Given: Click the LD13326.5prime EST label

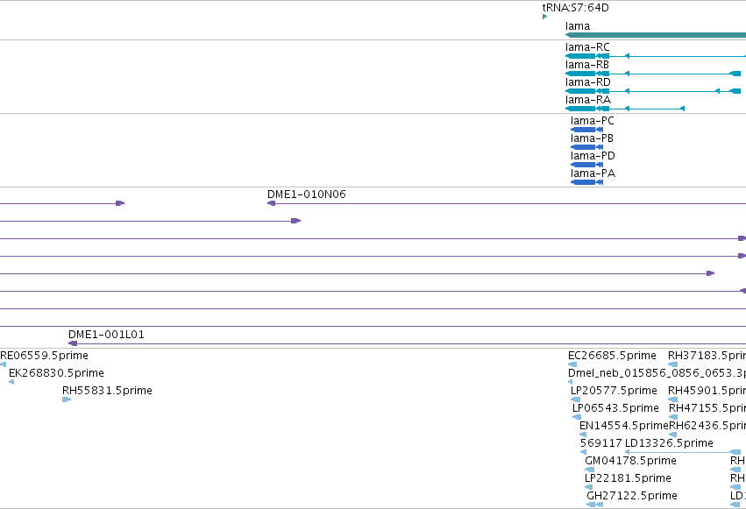Looking at the screenshot, I should pyautogui.click(x=669, y=443).
